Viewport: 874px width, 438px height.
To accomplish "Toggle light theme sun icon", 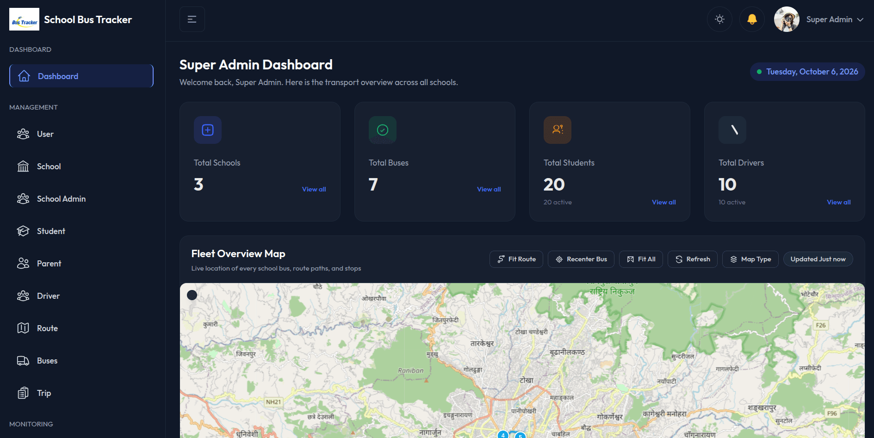I will (719, 19).
